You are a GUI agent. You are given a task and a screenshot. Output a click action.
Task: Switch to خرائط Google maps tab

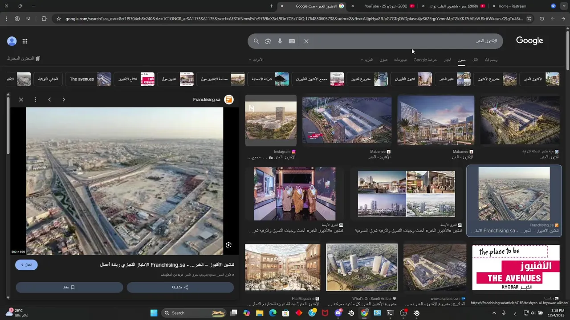click(x=425, y=60)
